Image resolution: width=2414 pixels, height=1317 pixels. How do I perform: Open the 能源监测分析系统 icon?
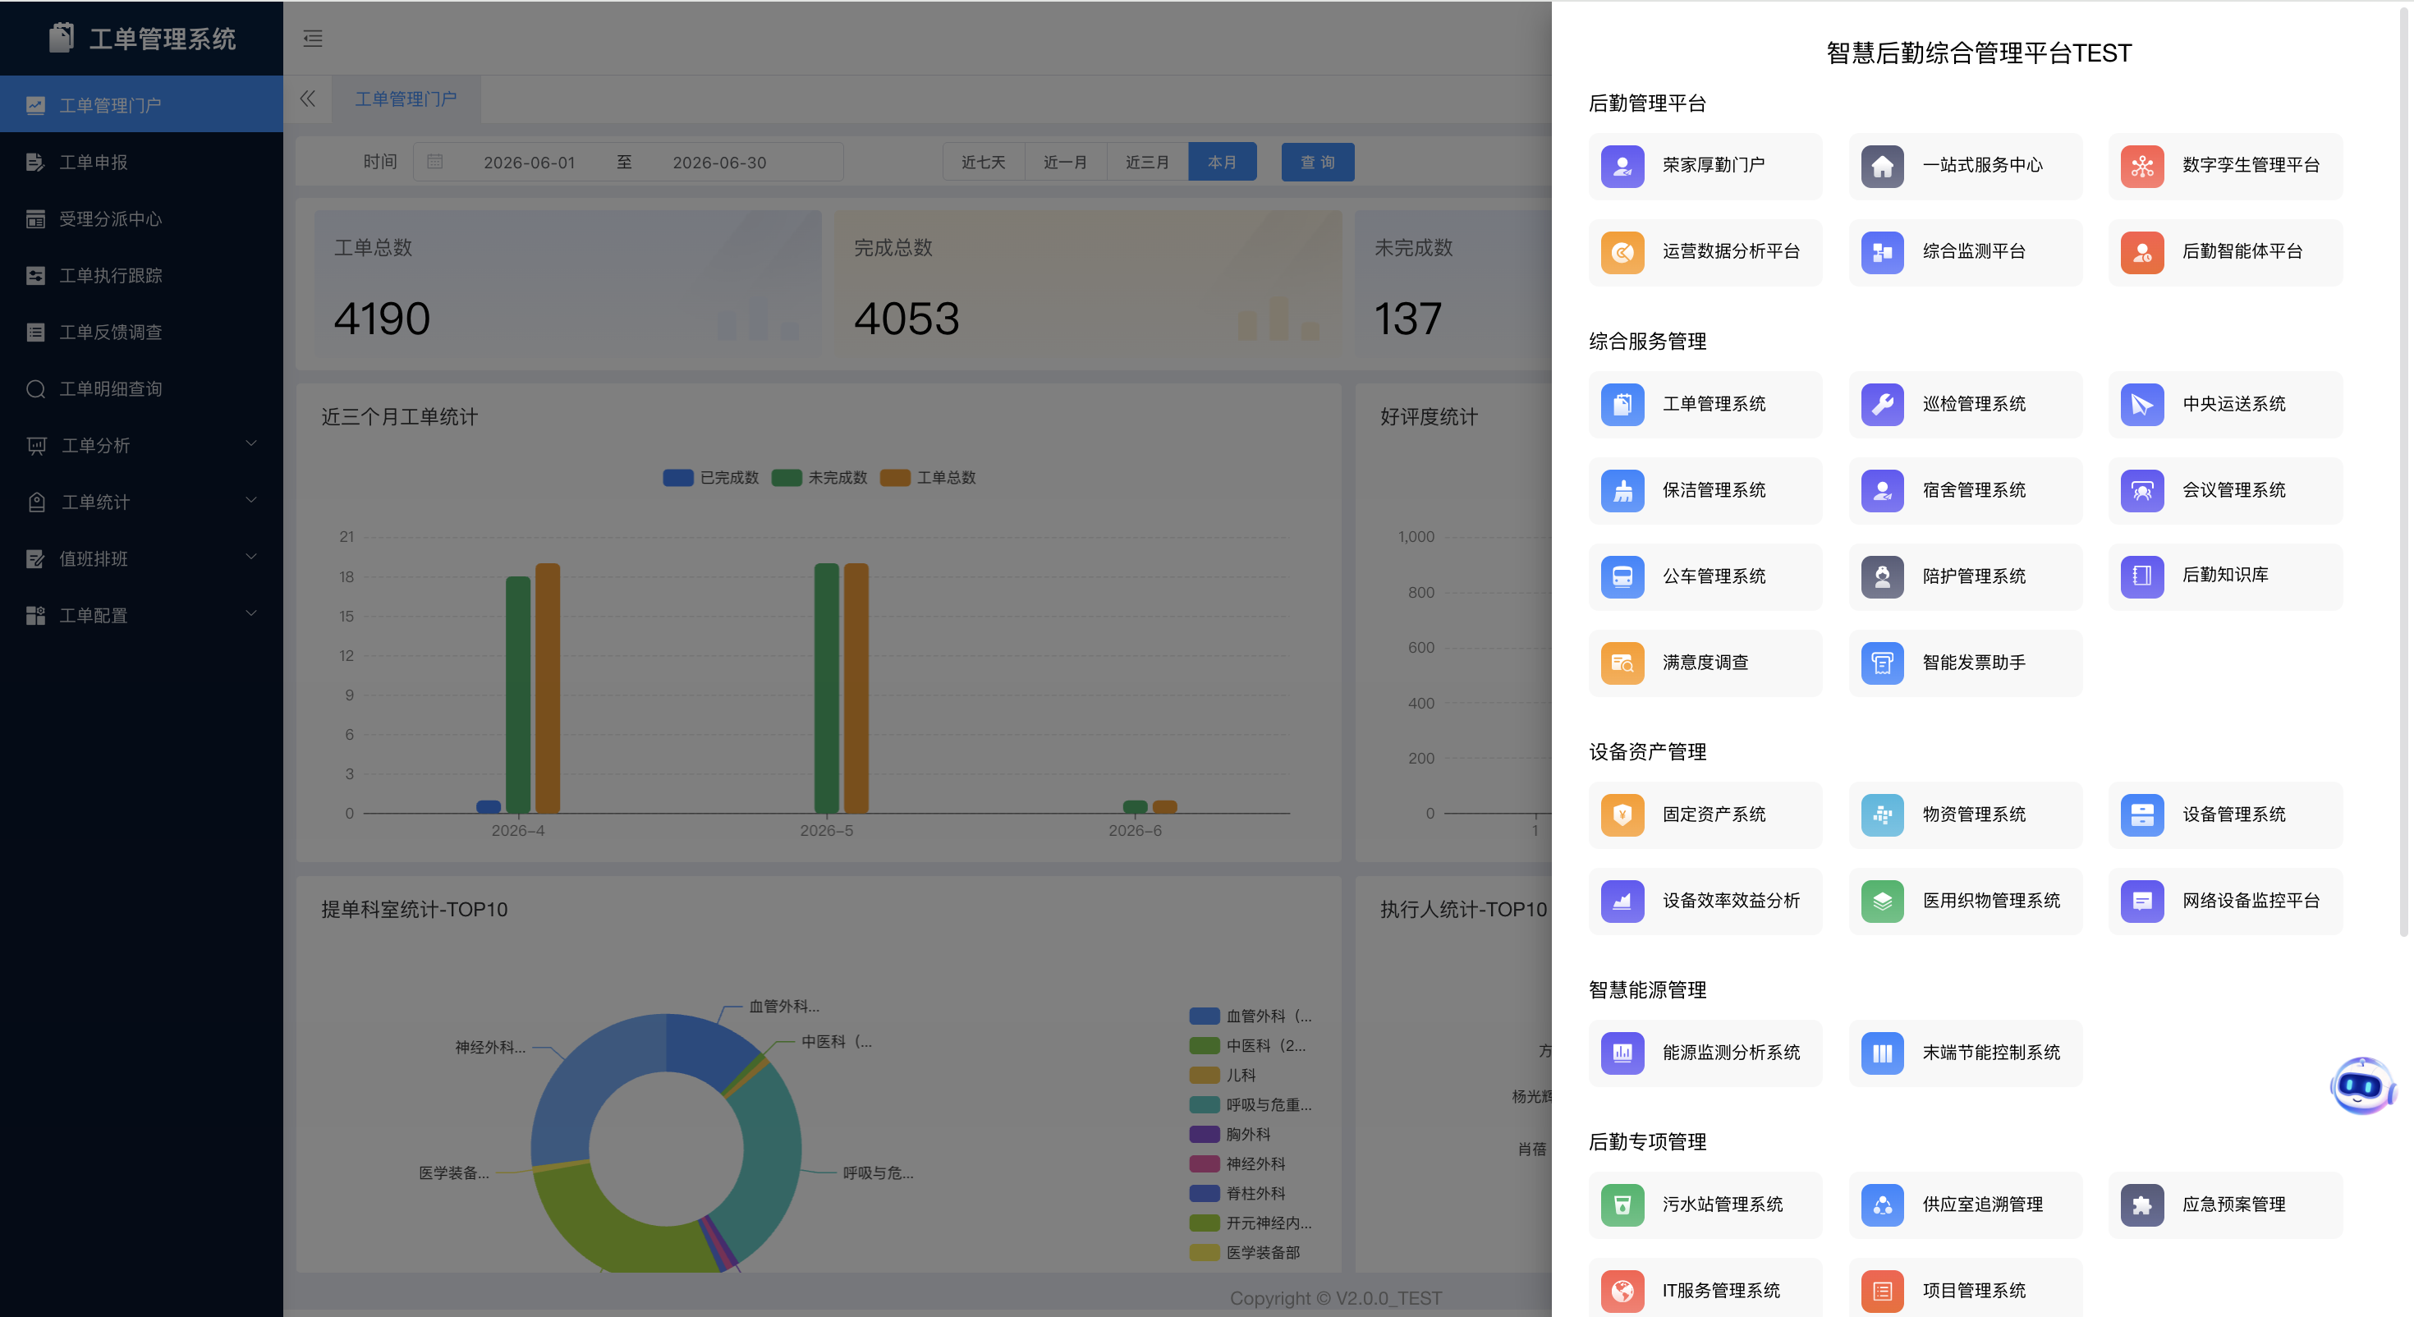1622,1053
